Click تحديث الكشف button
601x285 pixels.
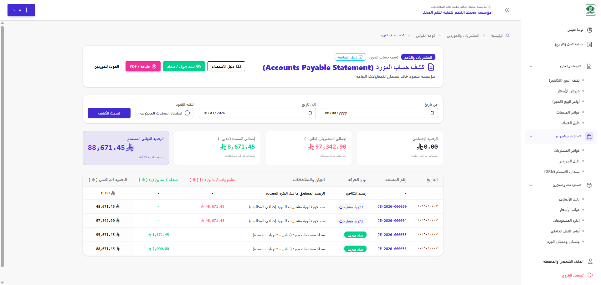coord(109,113)
